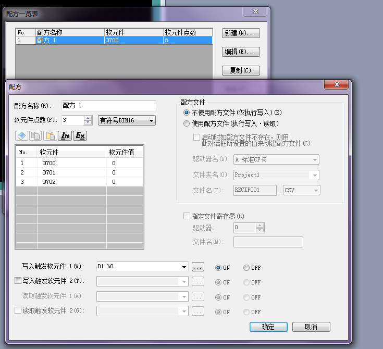Click 新建(N)... in recipe list window

tap(240, 33)
